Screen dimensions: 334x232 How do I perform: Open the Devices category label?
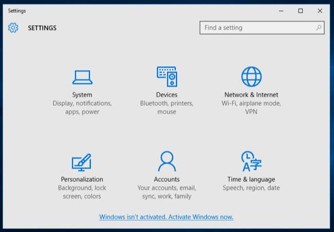[x=166, y=95]
